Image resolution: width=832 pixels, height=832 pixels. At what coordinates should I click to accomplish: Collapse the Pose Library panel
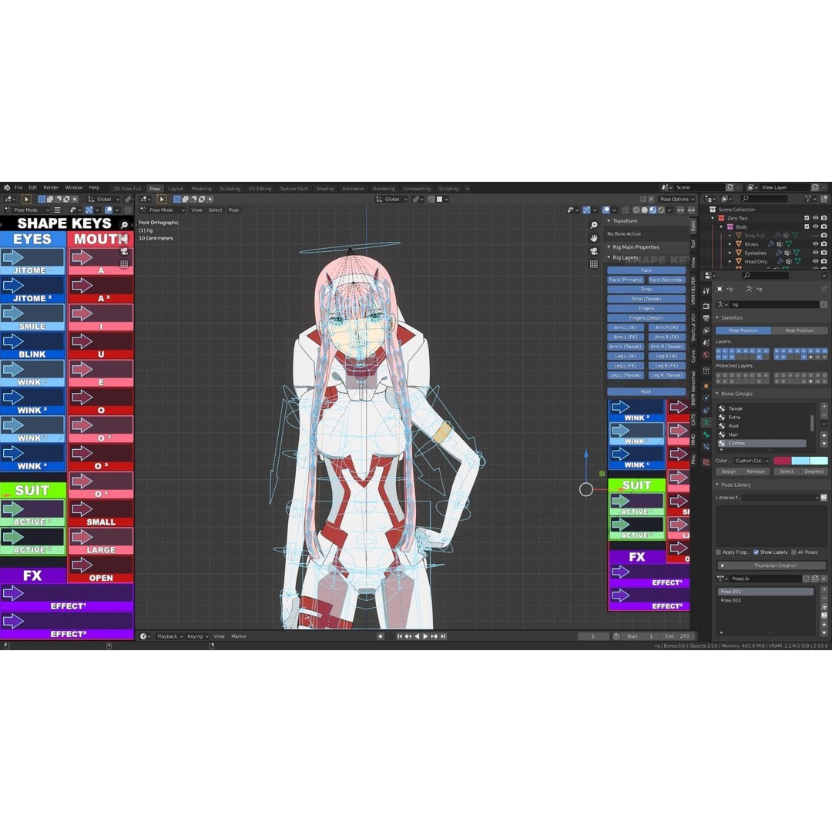tap(717, 485)
